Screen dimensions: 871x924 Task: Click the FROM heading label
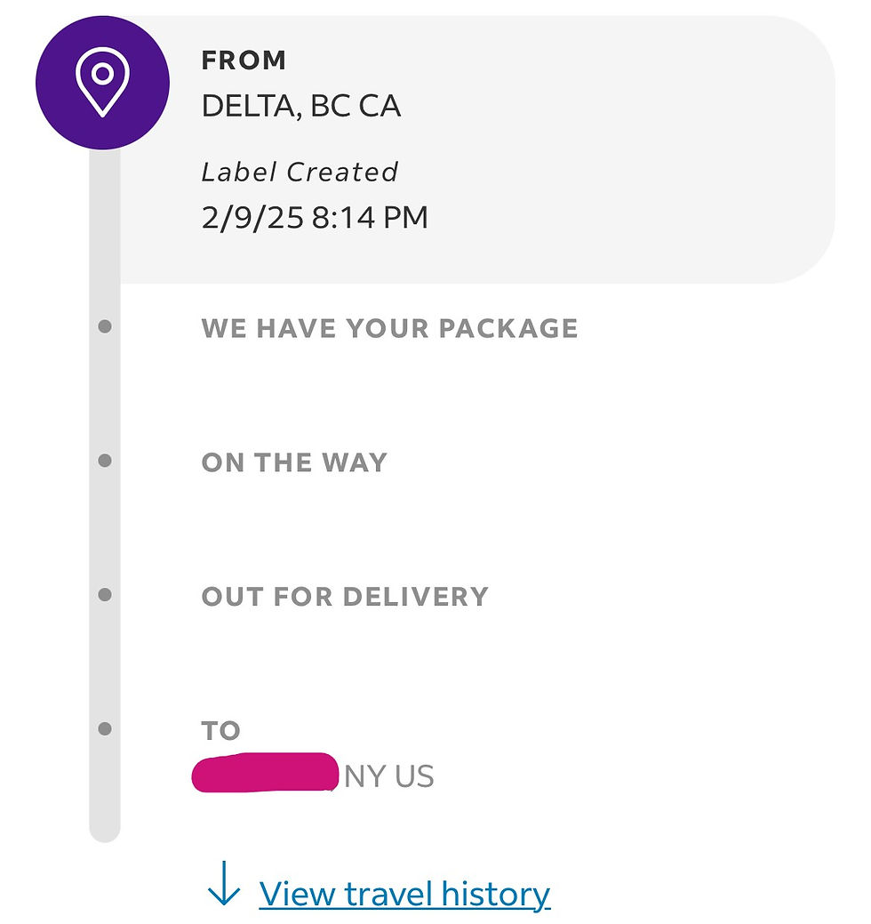pos(244,60)
